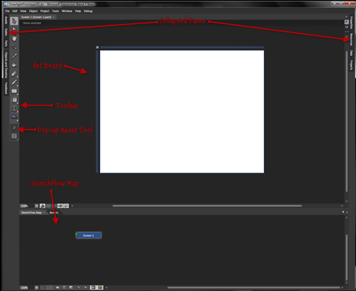Expand the collapsed Data pane tab
This screenshot has width=356, height=291.
(351, 53)
